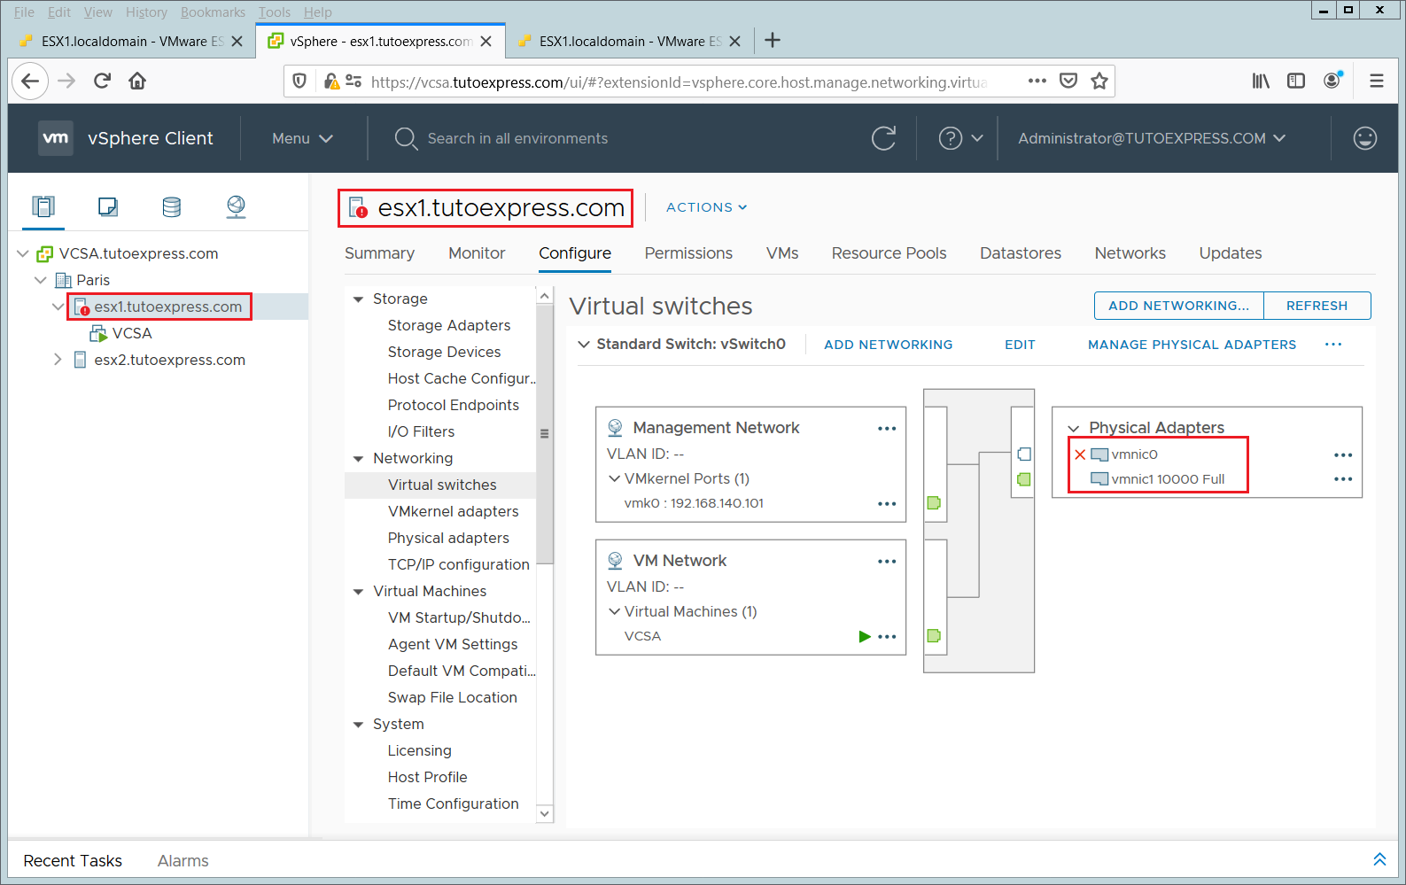Expand Recent Tasks panel with double chevron

point(1379,859)
